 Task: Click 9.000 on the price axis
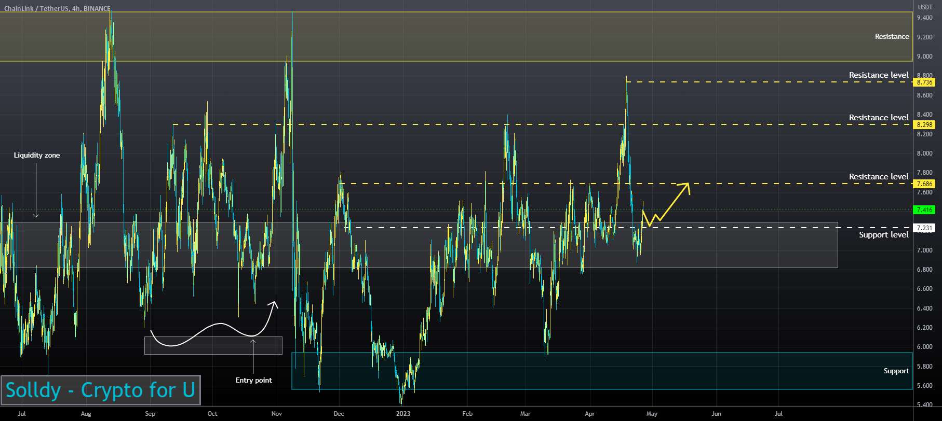(924, 57)
